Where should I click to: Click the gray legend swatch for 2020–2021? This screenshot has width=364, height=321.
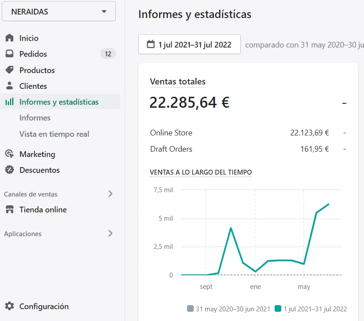point(190,309)
